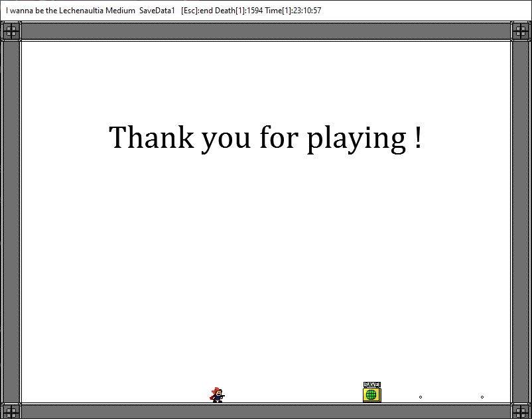Click the "Thank you for playing !" message
Image resolution: width=532 pixels, height=419 pixels.
[x=265, y=138]
